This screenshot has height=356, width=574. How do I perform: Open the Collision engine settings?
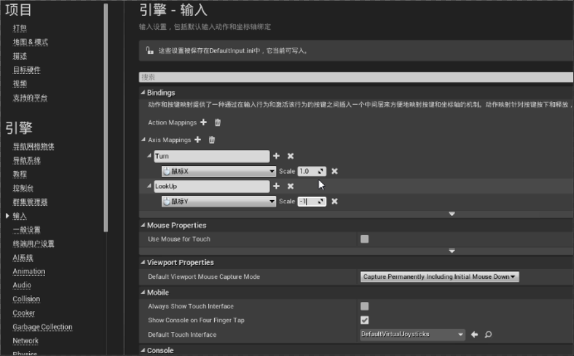point(27,299)
